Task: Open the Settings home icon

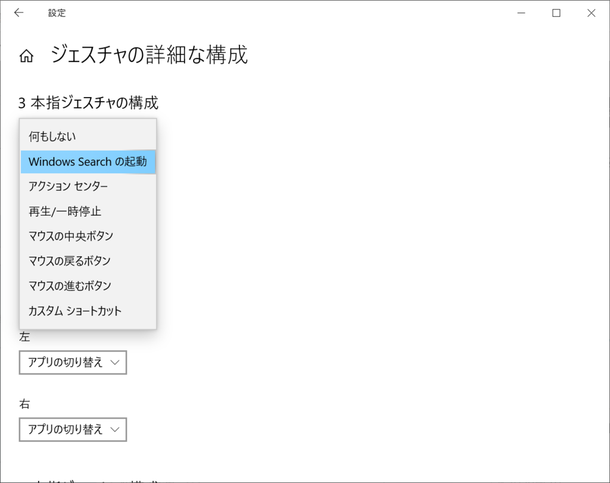Action: pyautogui.click(x=26, y=56)
